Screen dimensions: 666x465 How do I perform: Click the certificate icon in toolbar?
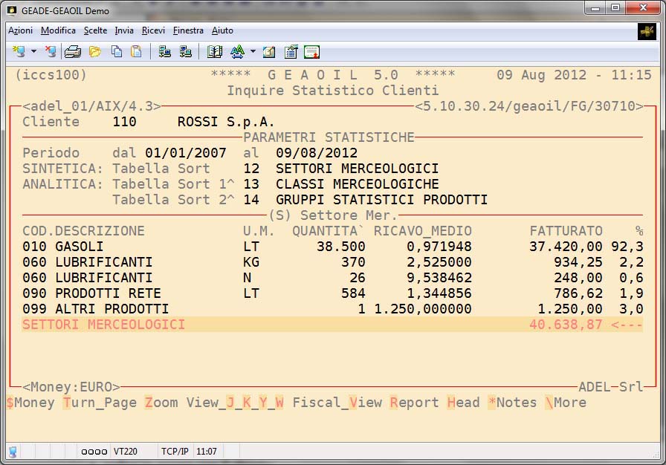pyautogui.click(x=311, y=52)
